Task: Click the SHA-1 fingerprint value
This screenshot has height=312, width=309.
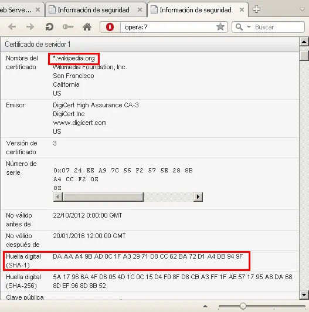Action: coord(148,256)
